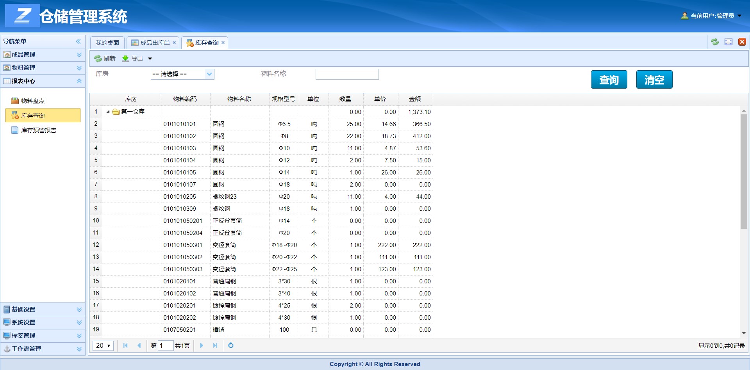Click inside the 物料名称 input field

347,74
